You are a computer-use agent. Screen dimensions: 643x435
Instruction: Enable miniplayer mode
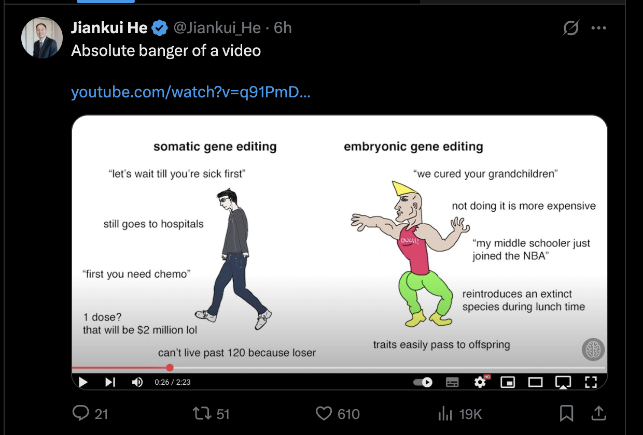pyautogui.click(x=508, y=382)
